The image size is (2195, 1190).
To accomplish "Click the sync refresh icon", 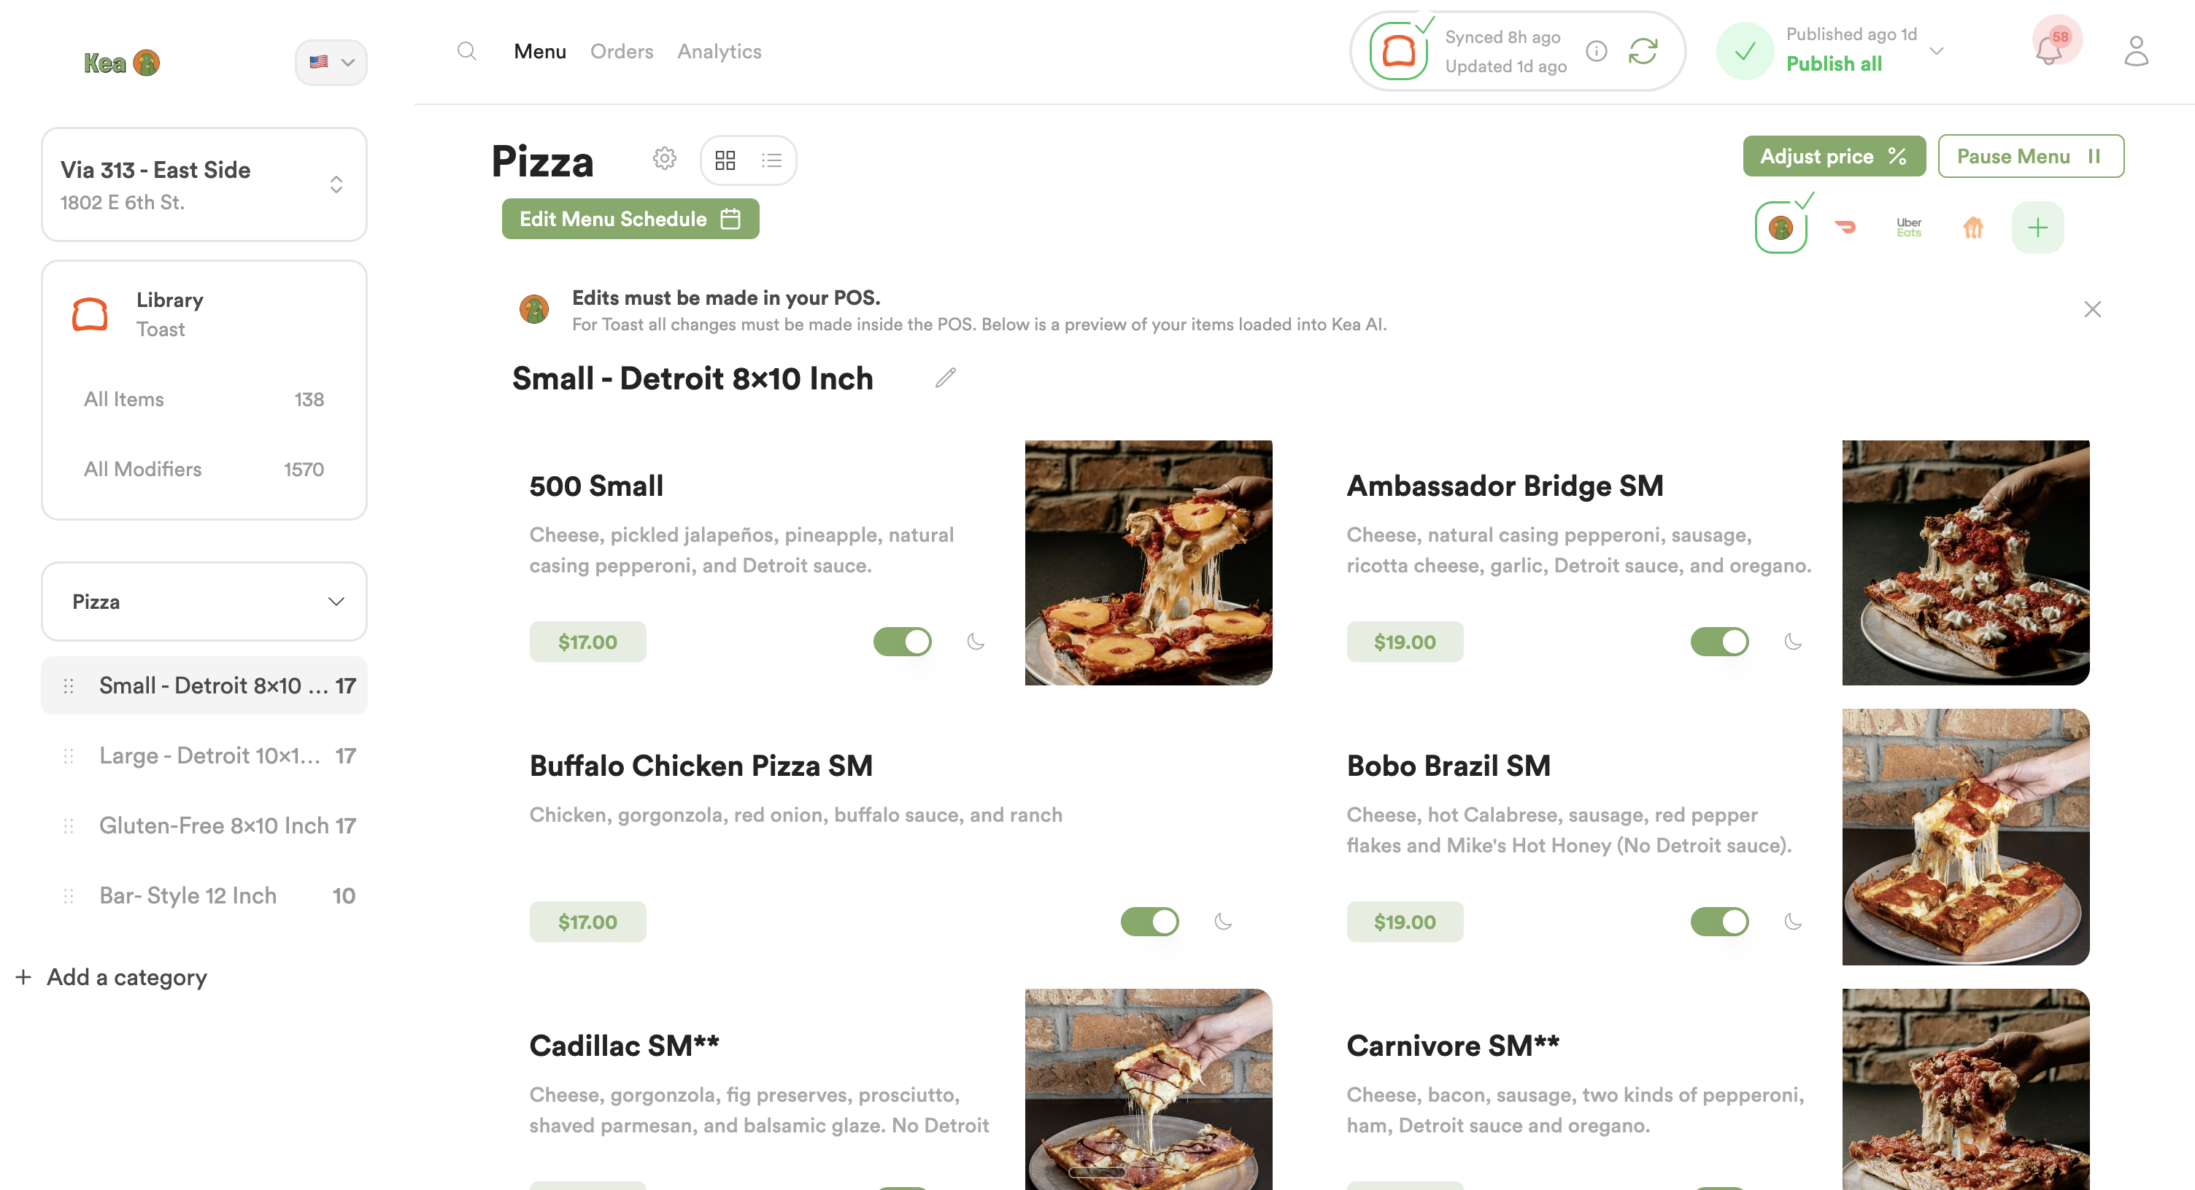I will [x=1643, y=51].
